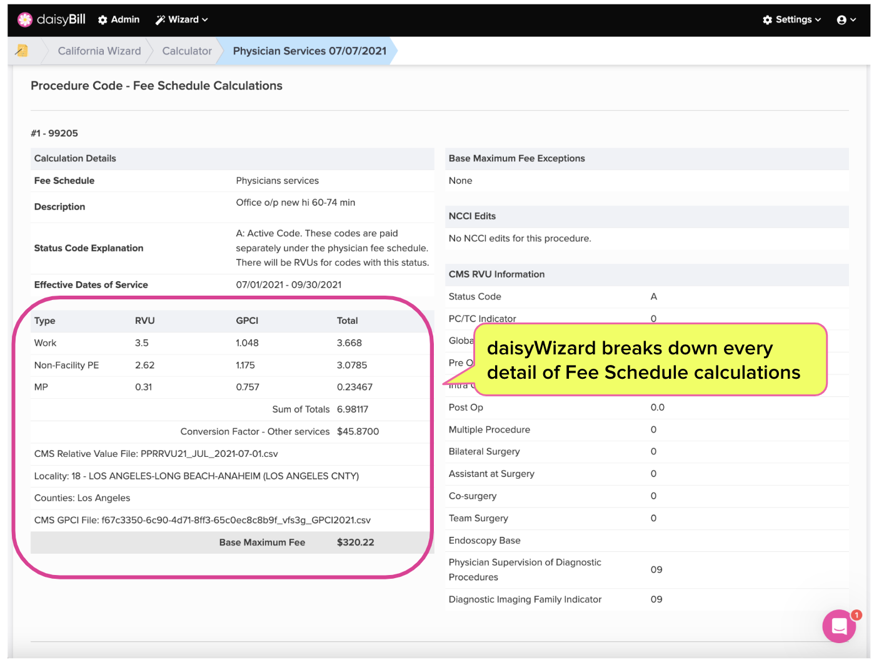The height and width of the screenshot is (665, 879).
Task: Open the user account avatar icon
Action: pyautogui.click(x=841, y=20)
